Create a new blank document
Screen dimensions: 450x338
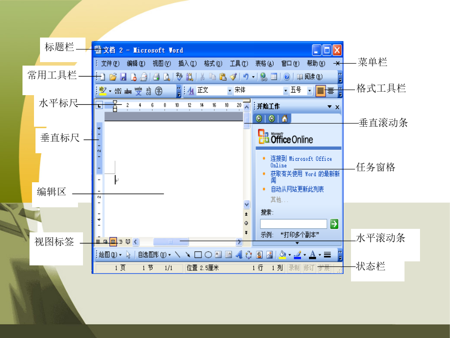click(102, 77)
